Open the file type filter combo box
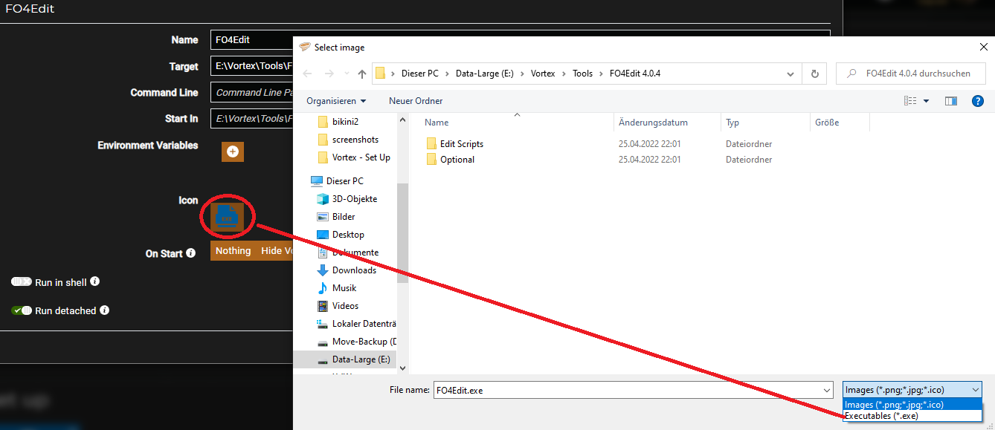 click(x=912, y=390)
